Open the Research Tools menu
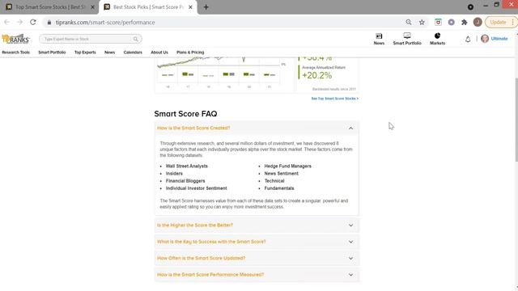 (16, 53)
